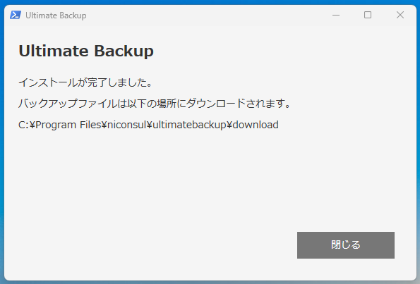This screenshot has width=420, height=284.
Task: Click ultimatebackup in the install path
Action: click(189, 125)
